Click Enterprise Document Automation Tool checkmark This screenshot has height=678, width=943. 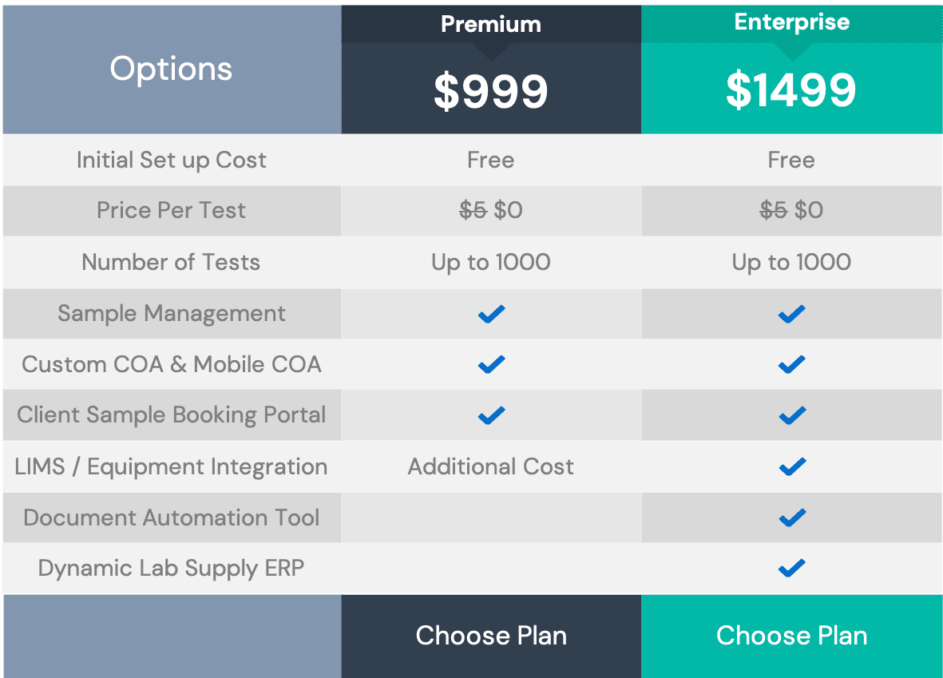[792, 517]
